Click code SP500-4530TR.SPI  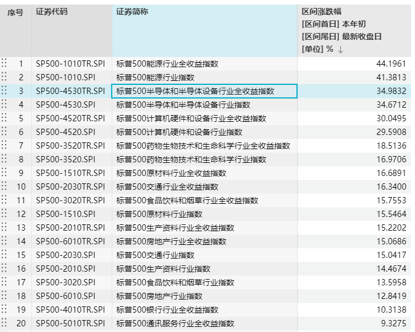tap(71, 91)
